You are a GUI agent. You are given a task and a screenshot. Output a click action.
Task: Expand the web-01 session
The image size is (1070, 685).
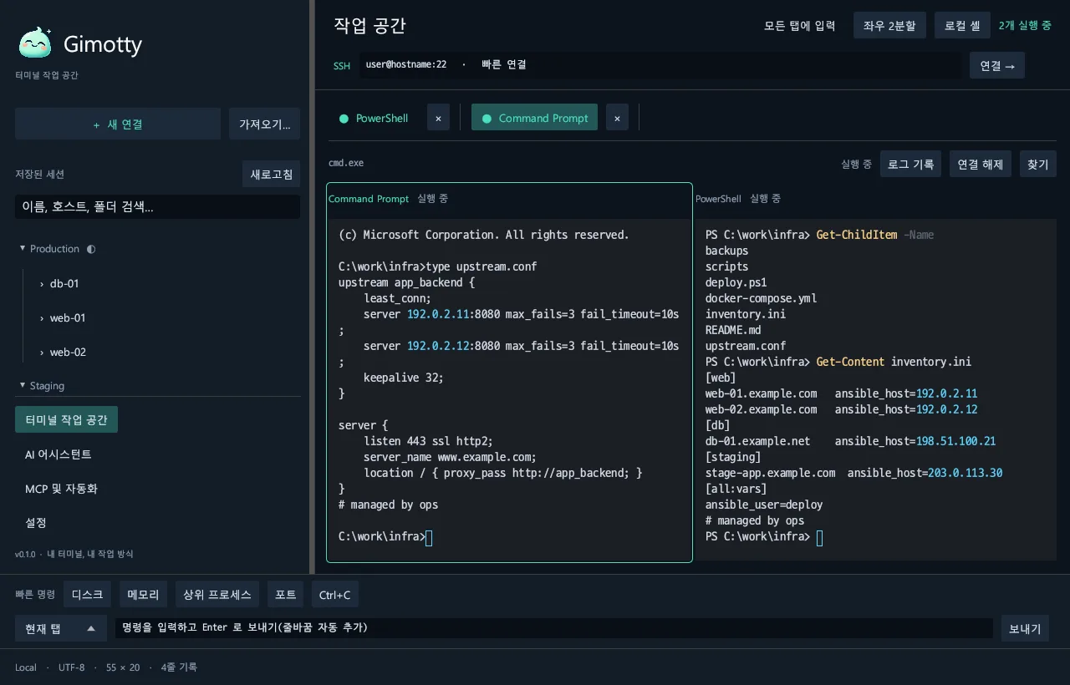point(41,318)
